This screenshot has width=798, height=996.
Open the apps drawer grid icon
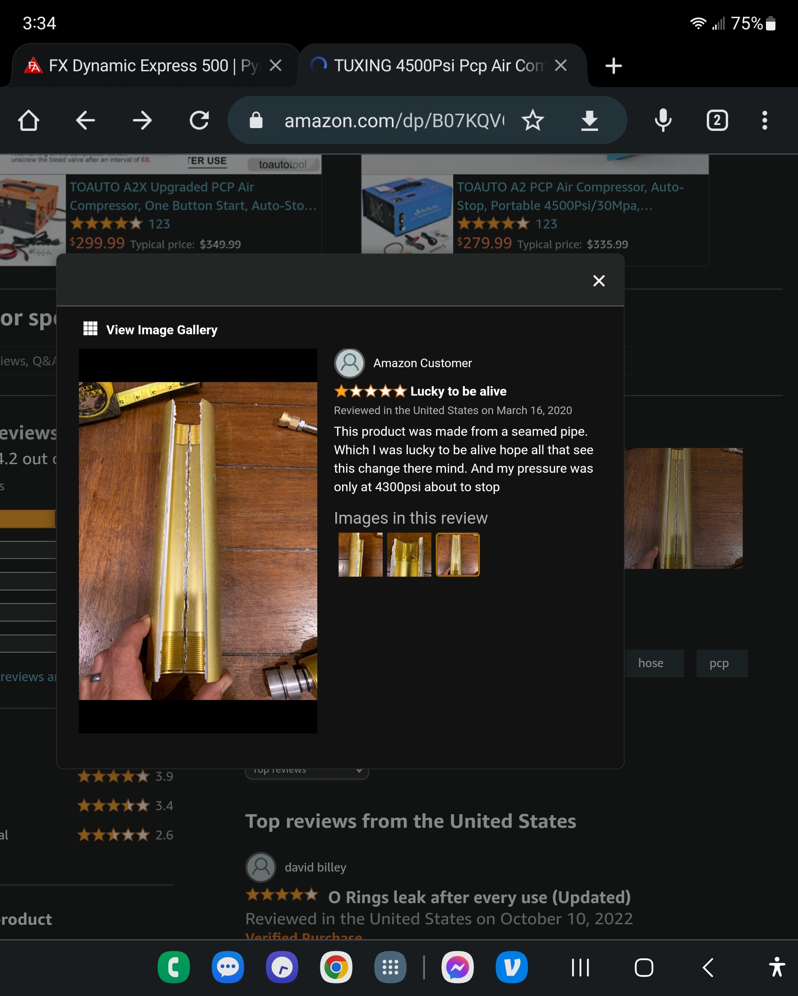[x=390, y=968]
